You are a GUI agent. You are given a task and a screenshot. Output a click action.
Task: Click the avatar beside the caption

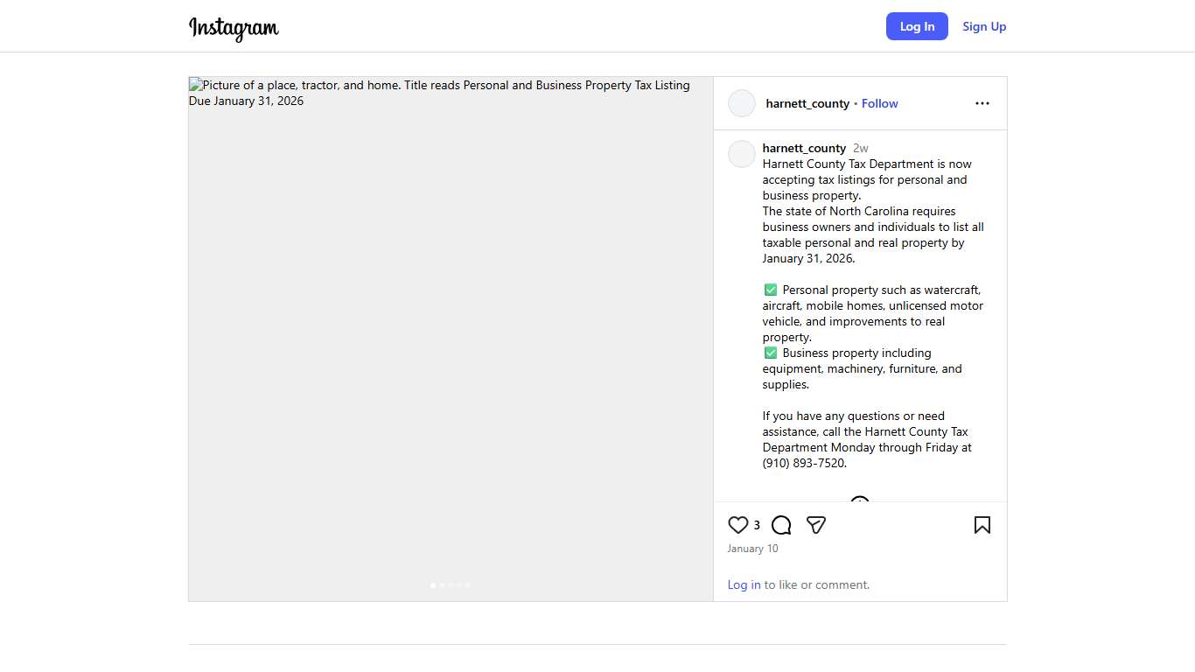tap(742, 154)
